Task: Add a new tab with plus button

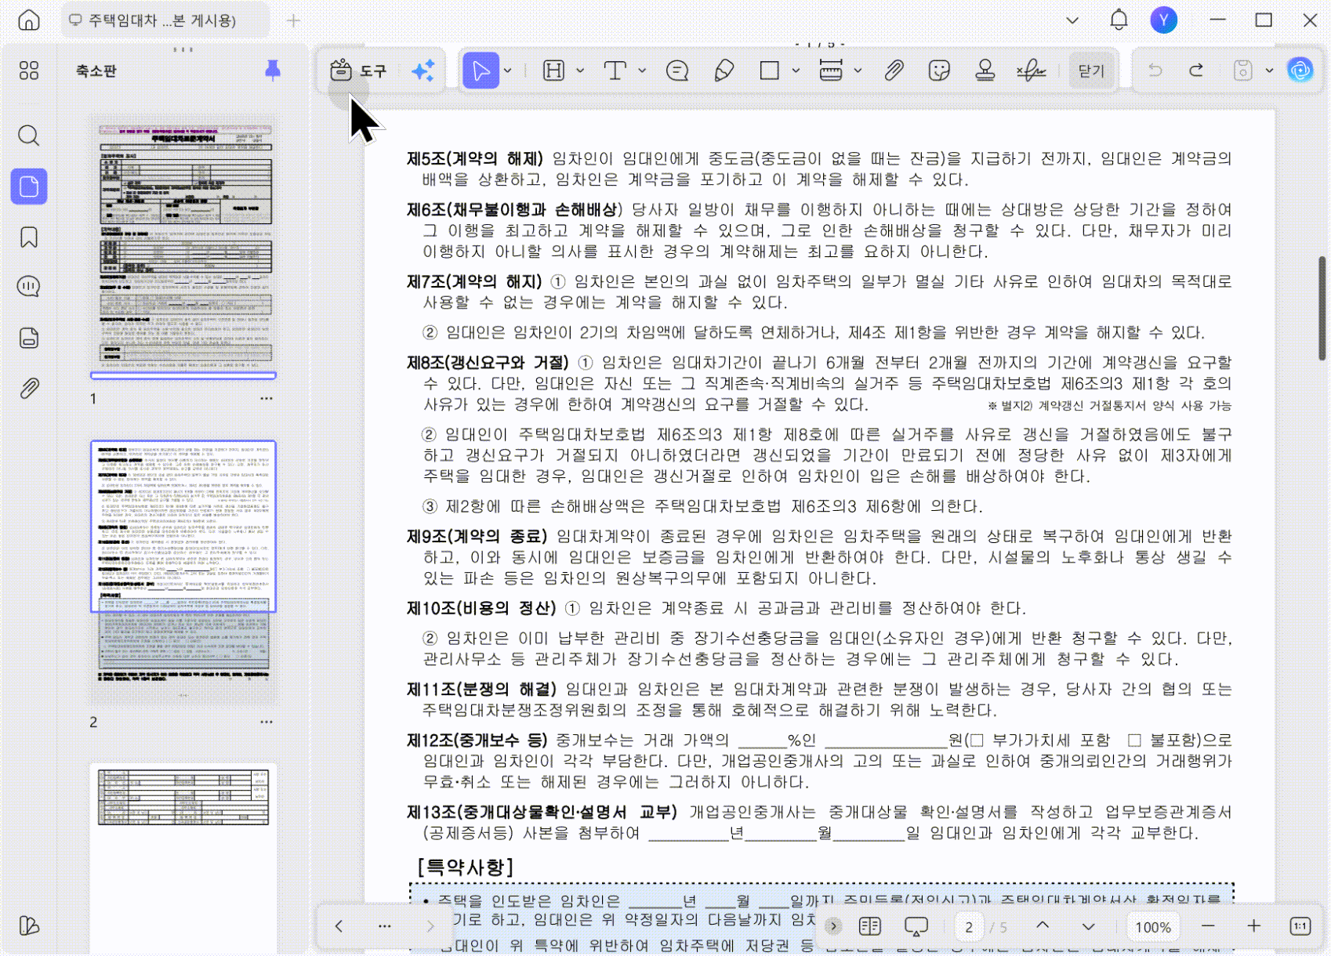Action: pos(293,20)
